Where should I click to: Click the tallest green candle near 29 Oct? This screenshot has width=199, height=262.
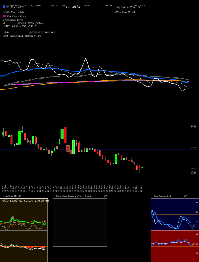point(62,134)
